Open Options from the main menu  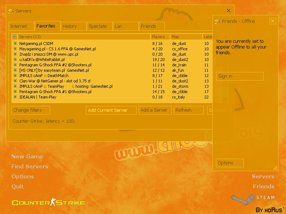pyautogui.click(x=23, y=177)
